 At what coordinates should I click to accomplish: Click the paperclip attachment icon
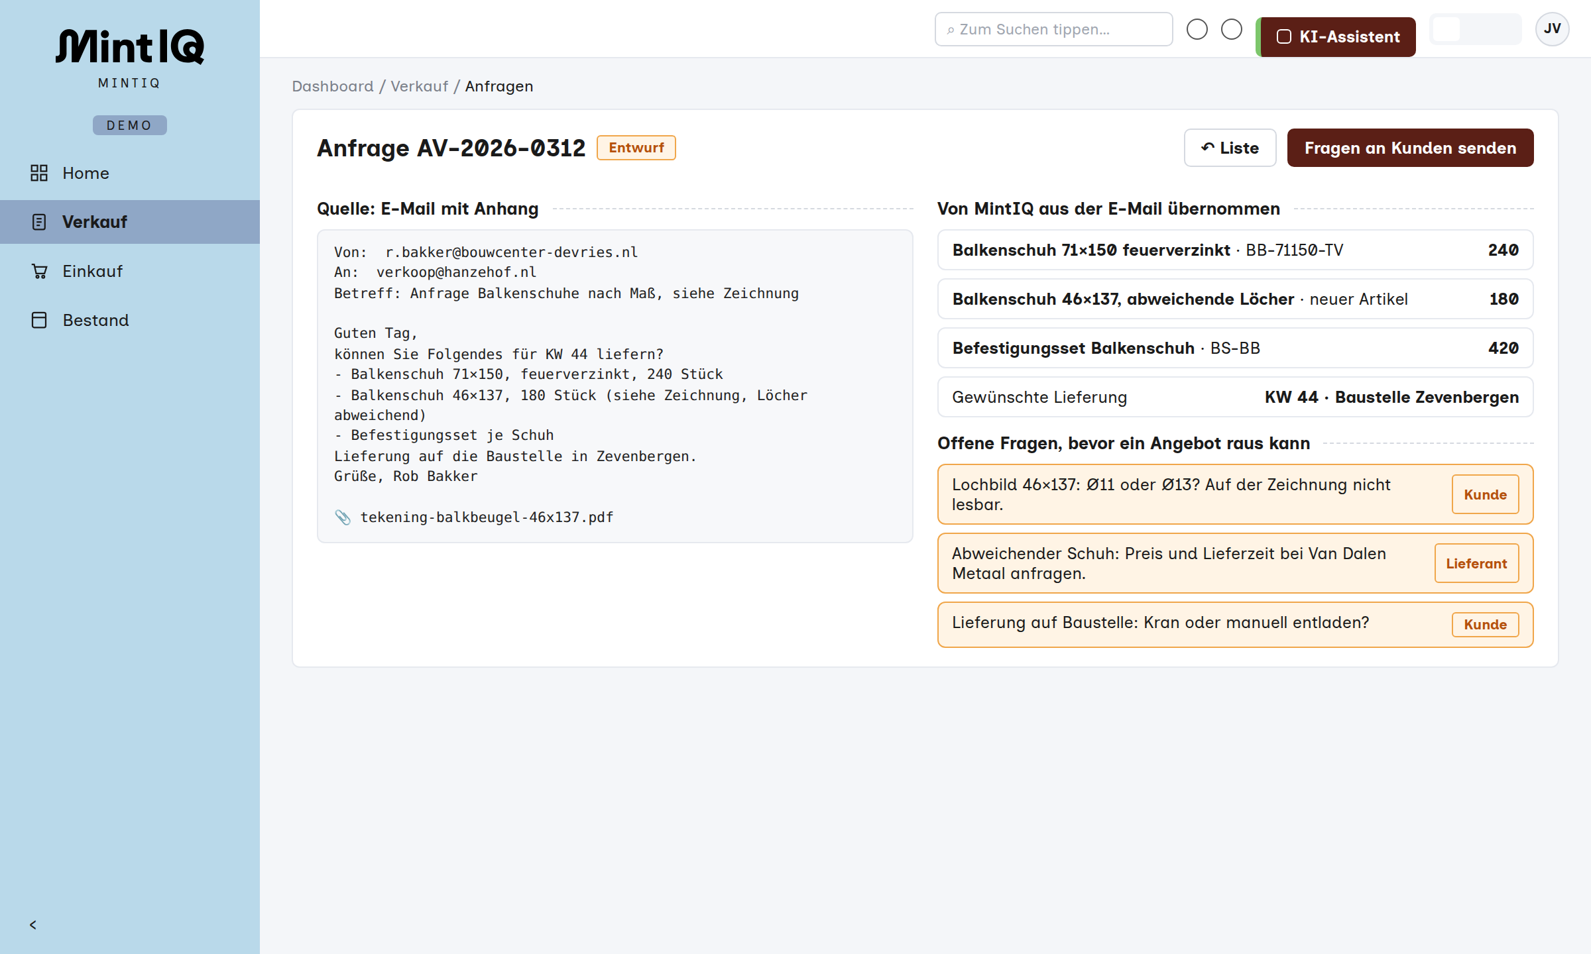343,517
